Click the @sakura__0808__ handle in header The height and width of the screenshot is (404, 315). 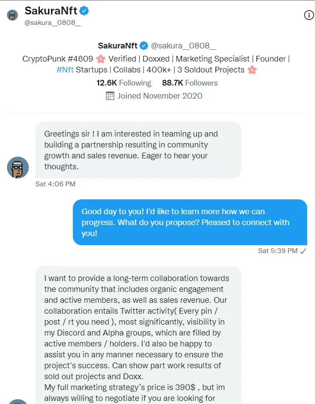pos(52,23)
